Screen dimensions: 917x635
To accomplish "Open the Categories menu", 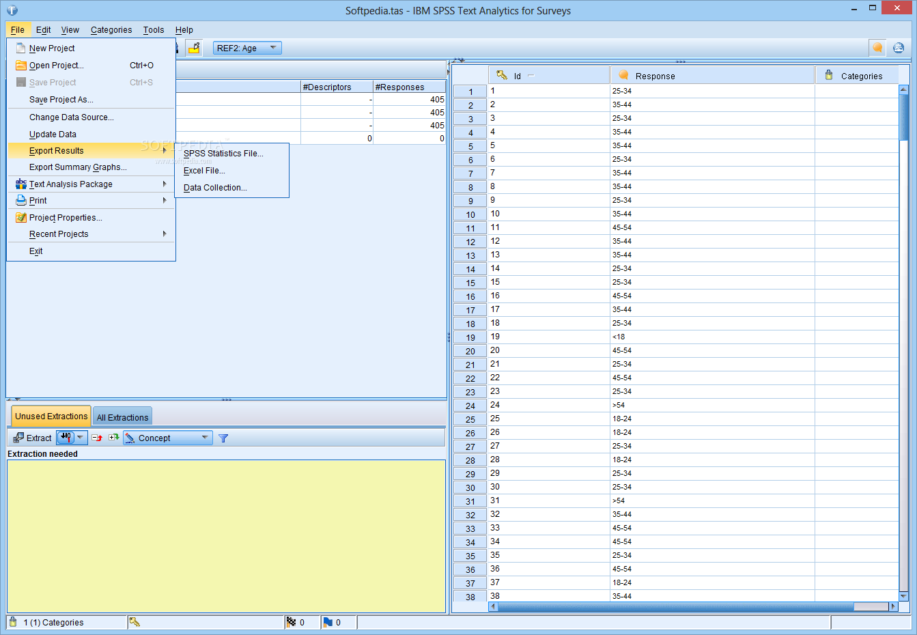I will pyautogui.click(x=111, y=30).
